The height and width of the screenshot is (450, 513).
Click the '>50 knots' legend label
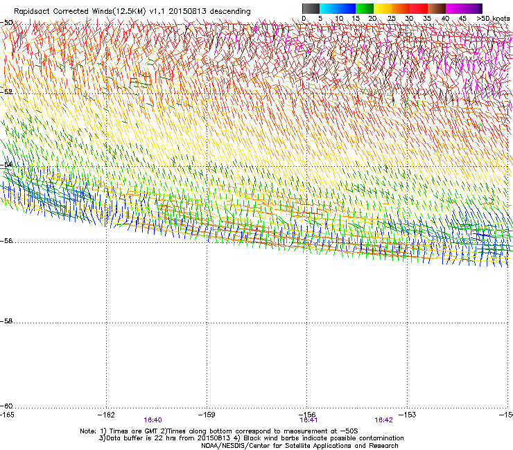coord(493,18)
